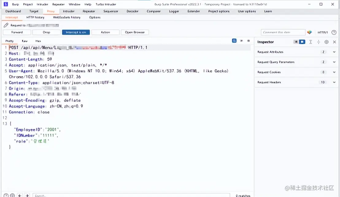Open the proxy Options sub-tab
The width and height of the screenshot is (340, 197).
(95, 17)
